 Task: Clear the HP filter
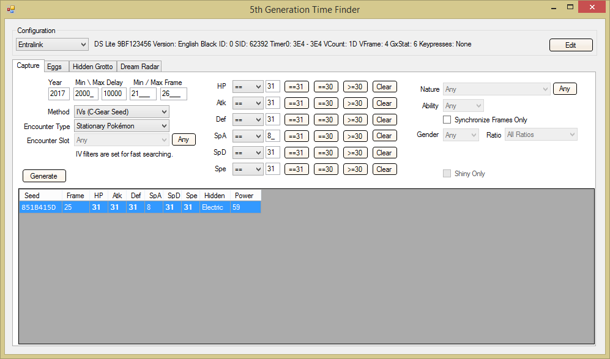(x=384, y=87)
